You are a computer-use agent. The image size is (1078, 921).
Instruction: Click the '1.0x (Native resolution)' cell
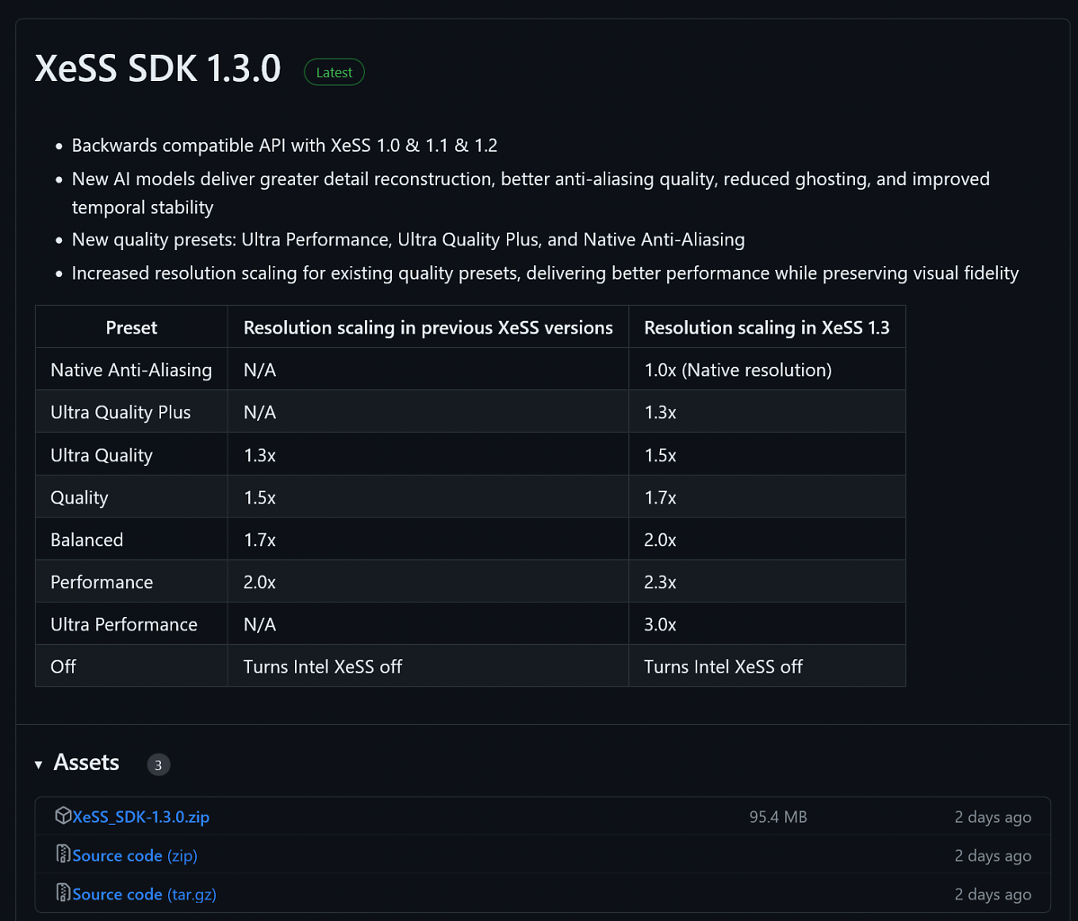(767, 370)
